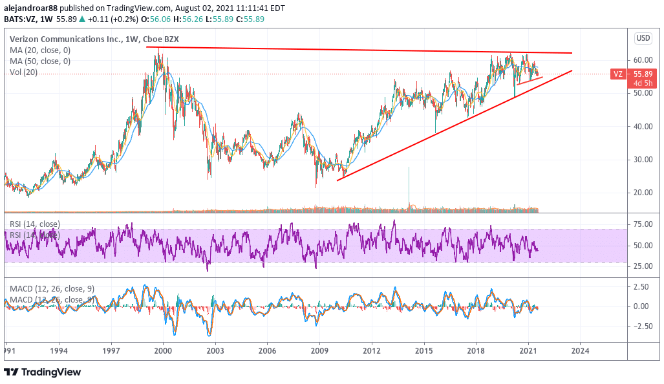Click the 1997 year on time axis
The width and height of the screenshot is (664, 384).
[x=111, y=350]
